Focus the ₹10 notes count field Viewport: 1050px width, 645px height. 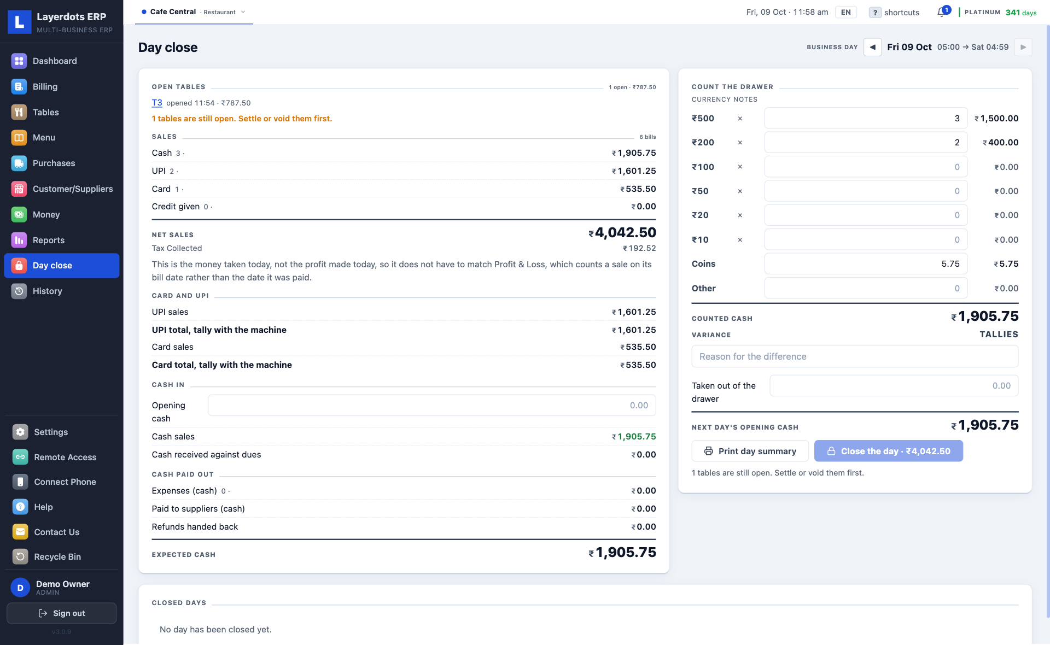(866, 239)
